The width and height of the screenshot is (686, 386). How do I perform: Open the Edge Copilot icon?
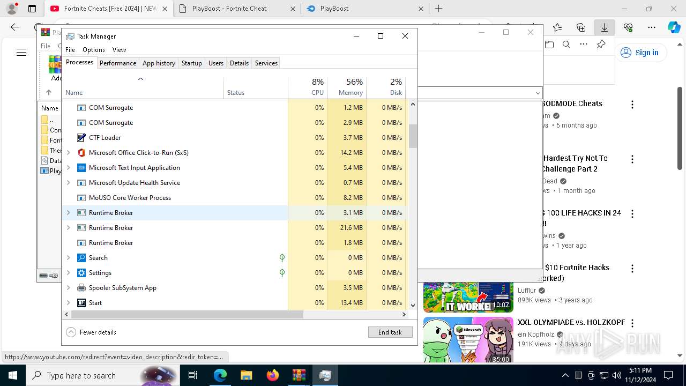click(x=674, y=27)
